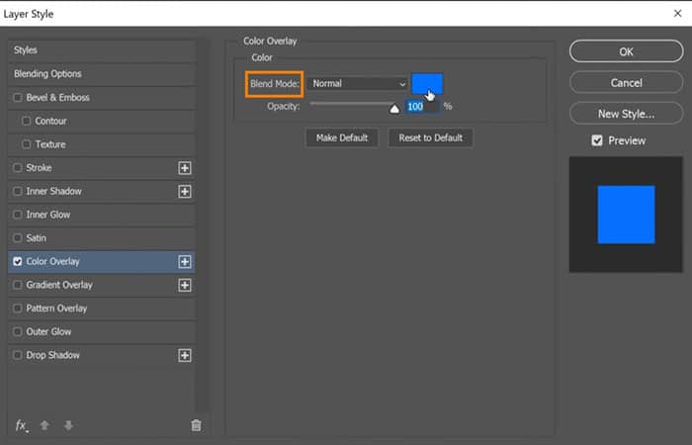Add another Drop Shadow with plus icon
The image size is (692, 445).
(185, 355)
